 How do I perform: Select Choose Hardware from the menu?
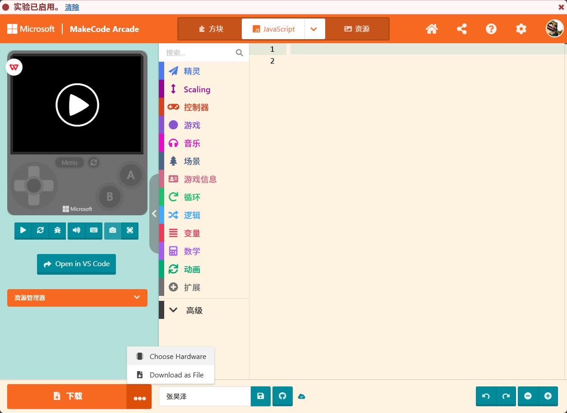pos(171,356)
